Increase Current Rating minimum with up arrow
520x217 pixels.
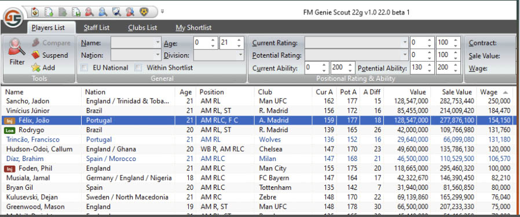point(429,40)
